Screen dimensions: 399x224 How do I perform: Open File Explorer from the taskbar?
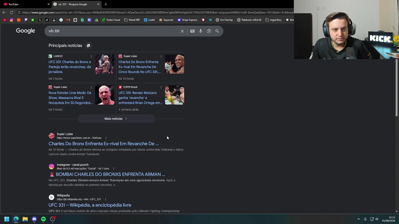pos(25,219)
